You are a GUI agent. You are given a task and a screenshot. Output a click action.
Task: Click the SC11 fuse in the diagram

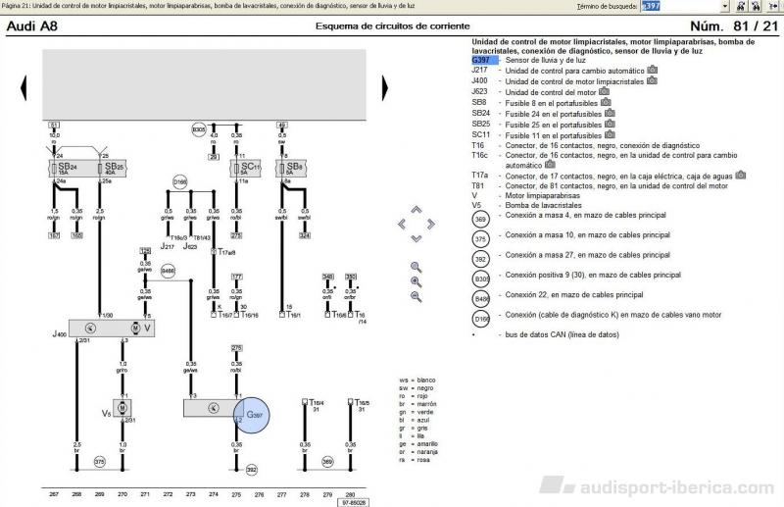tap(246, 168)
